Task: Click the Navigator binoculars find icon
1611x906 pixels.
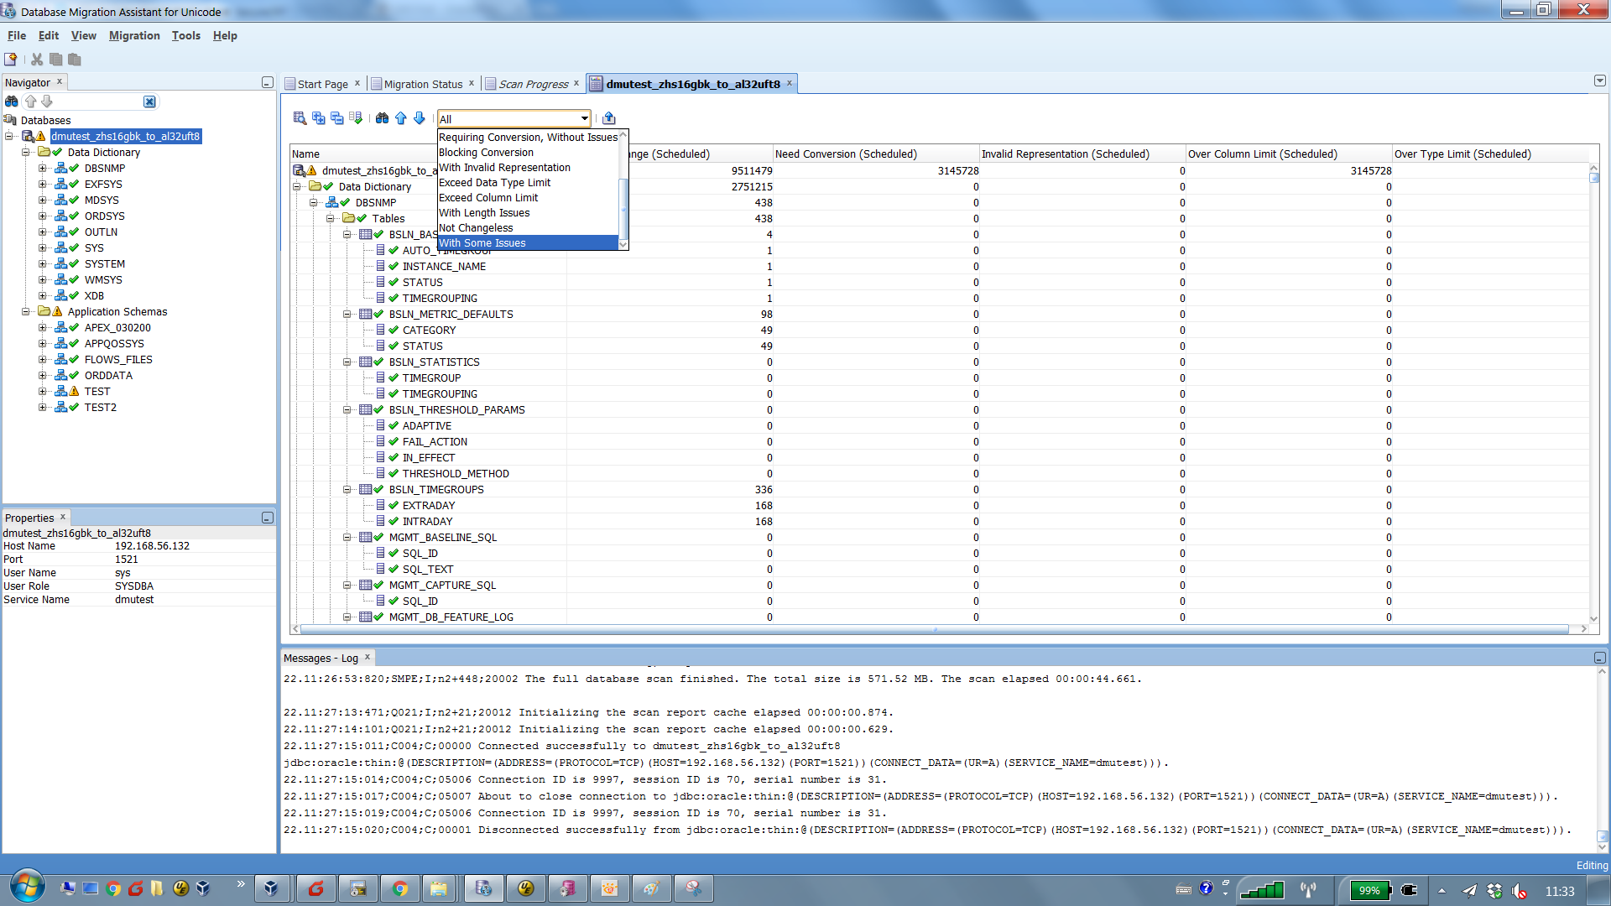Action: click(12, 102)
